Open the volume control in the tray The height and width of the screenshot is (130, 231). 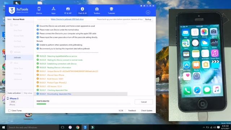[x=215, y=127]
